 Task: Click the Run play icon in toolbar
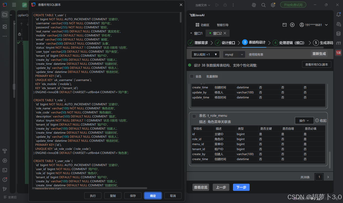[217, 5]
